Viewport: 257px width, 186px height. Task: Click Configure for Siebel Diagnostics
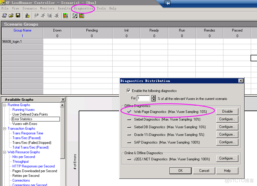tap(227, 119)
